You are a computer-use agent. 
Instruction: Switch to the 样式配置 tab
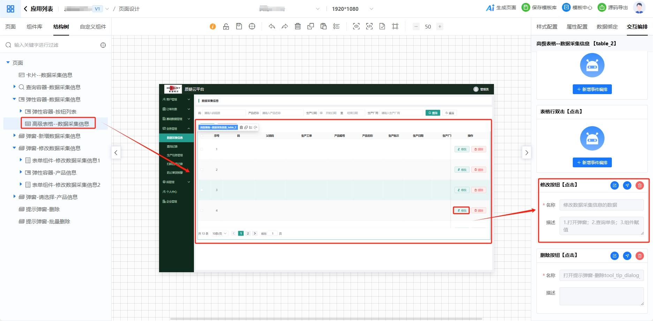(547, 26)
